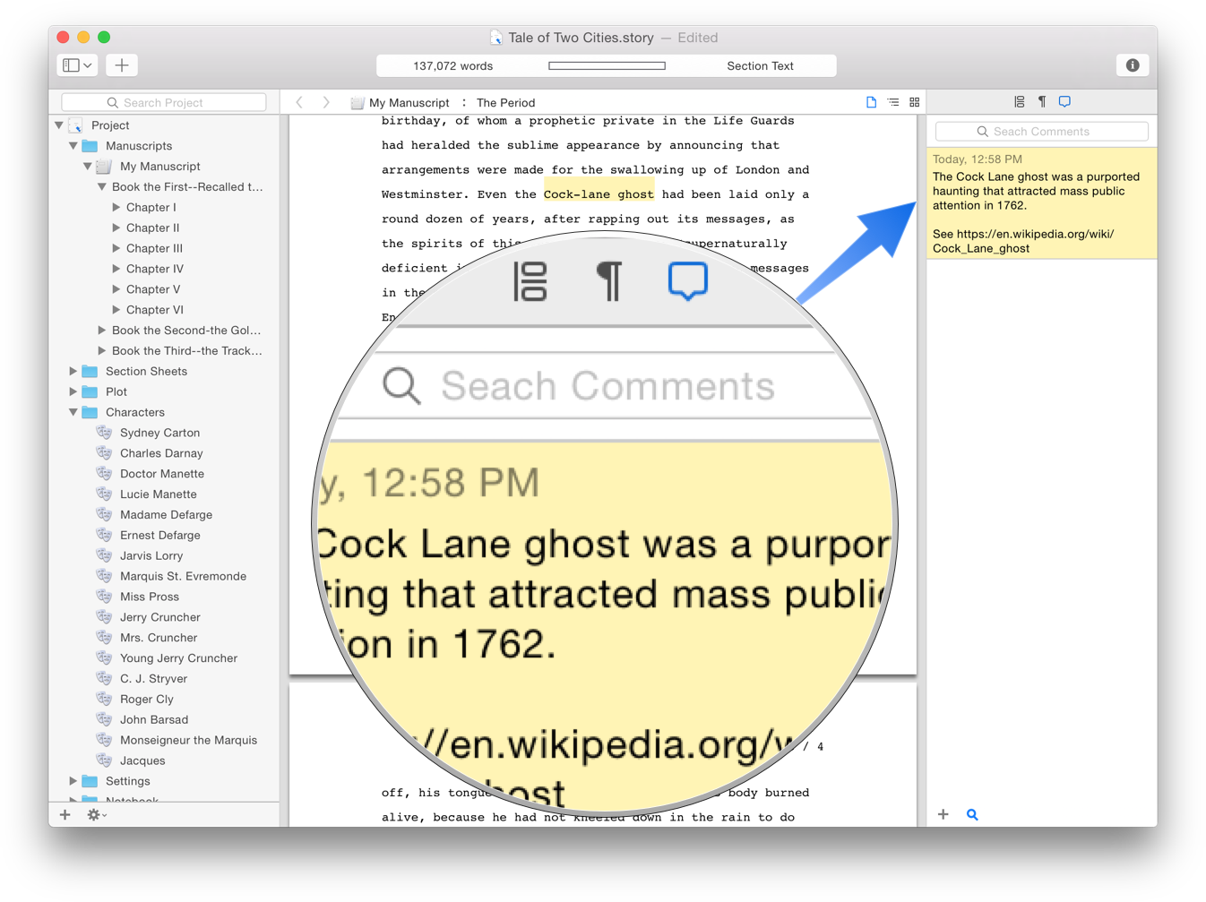Image resolution: width=1206 pixels, height=902 pixels.
Task: Switch to outline list view icon
Action: click(893, 102)
